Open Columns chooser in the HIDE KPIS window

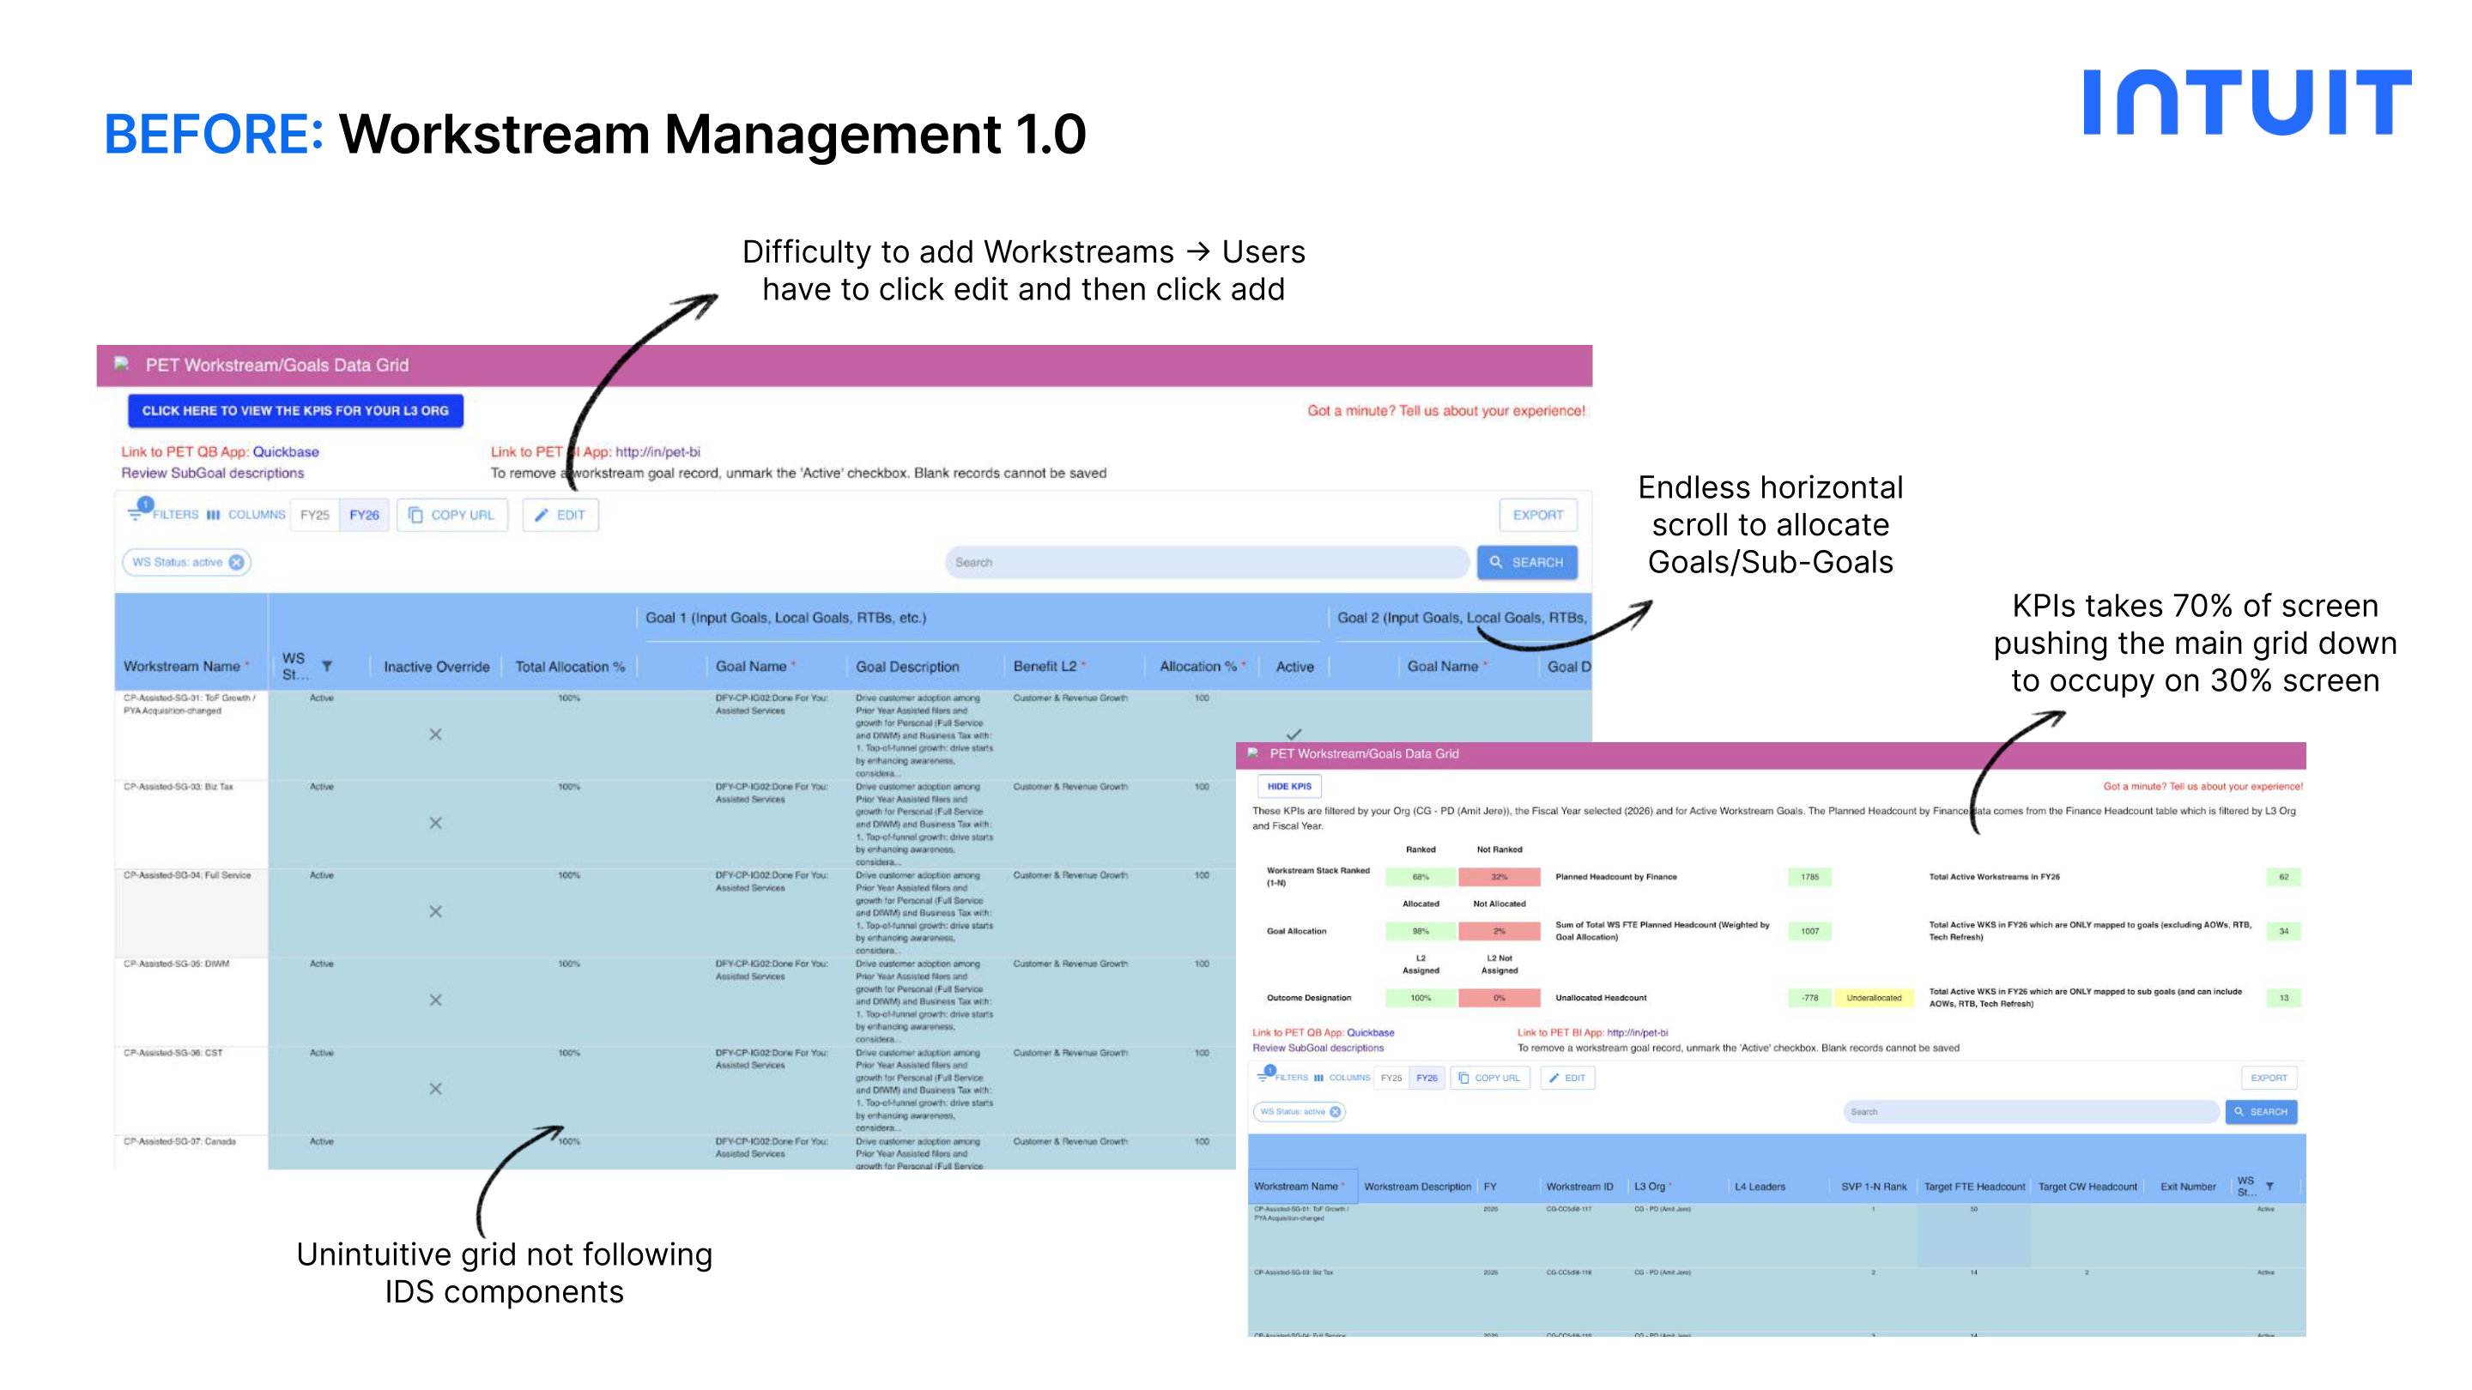click(x=1342, y=1078)
